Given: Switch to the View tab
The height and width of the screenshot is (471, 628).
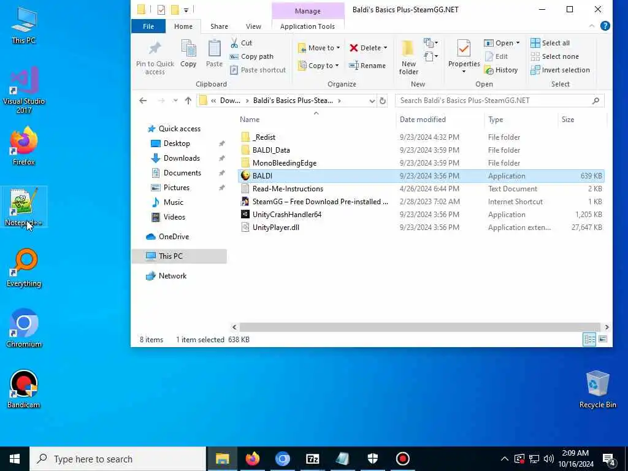Looking at the screenshot, I should 253,26.
